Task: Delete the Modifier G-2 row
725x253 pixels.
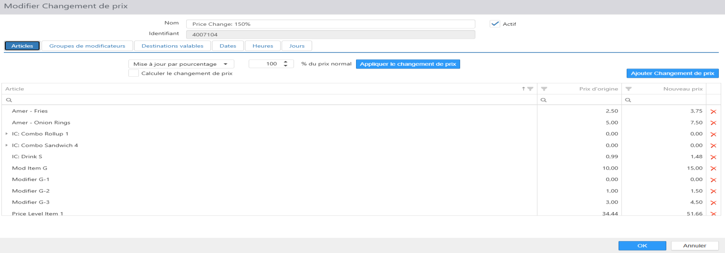Action: (x=714, y=191)
